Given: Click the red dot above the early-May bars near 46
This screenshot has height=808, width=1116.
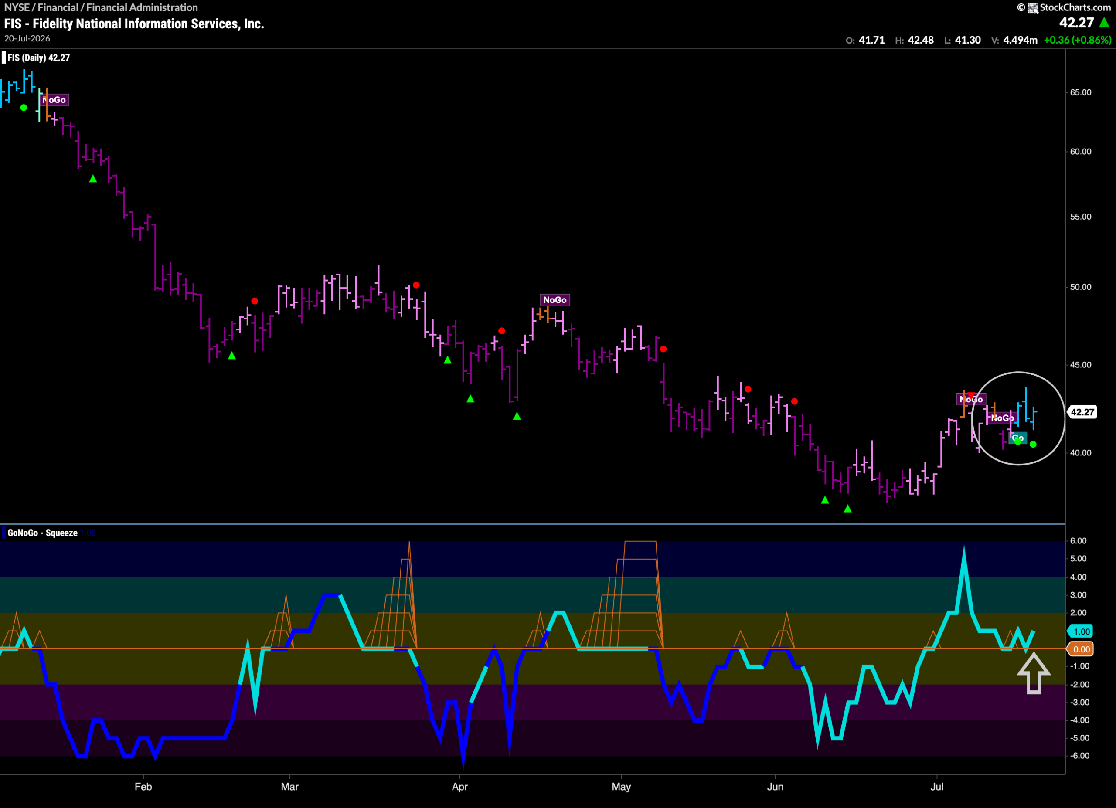Looking at the screenshot, I should [x=663, y=349].
